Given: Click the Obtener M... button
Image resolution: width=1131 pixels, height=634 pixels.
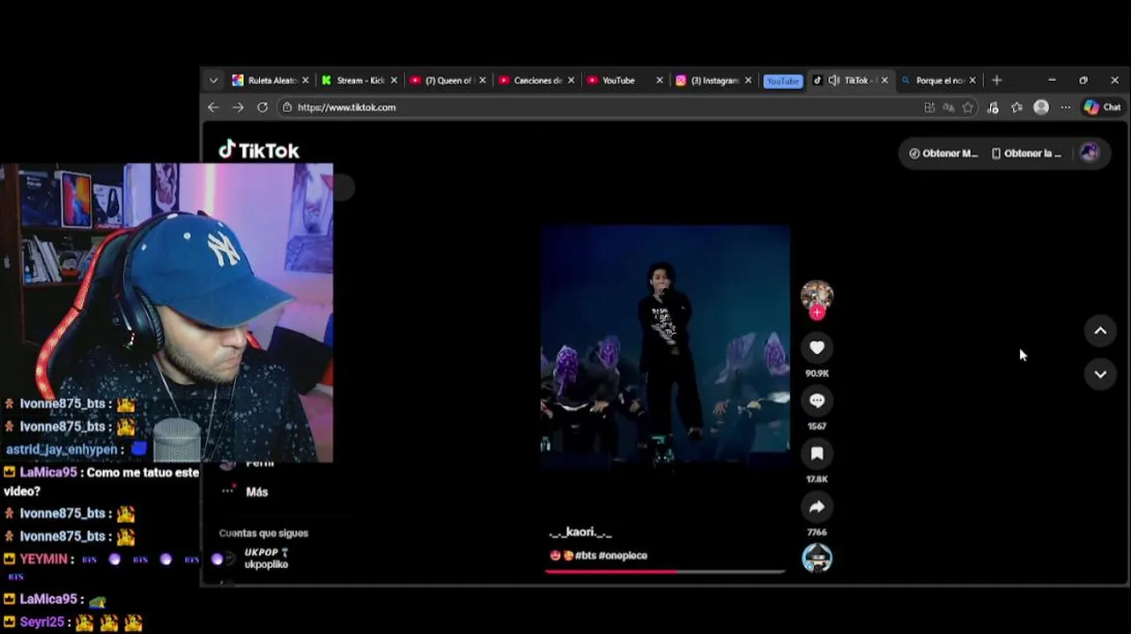Looking at the screenshot, I should pyautogui.click(x=943, y=153).
